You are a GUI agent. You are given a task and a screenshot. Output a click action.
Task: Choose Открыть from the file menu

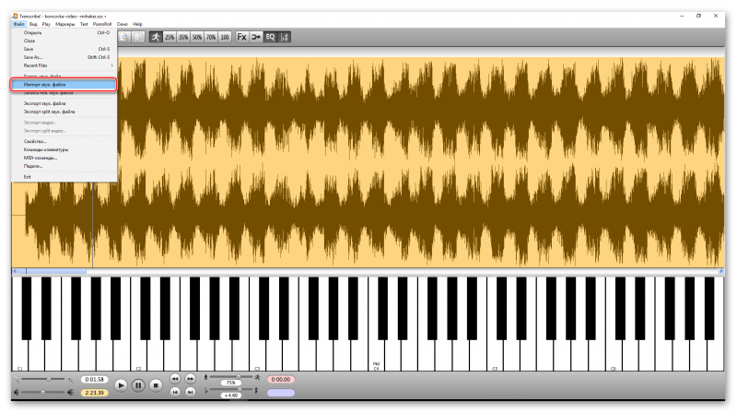[64, 32]
